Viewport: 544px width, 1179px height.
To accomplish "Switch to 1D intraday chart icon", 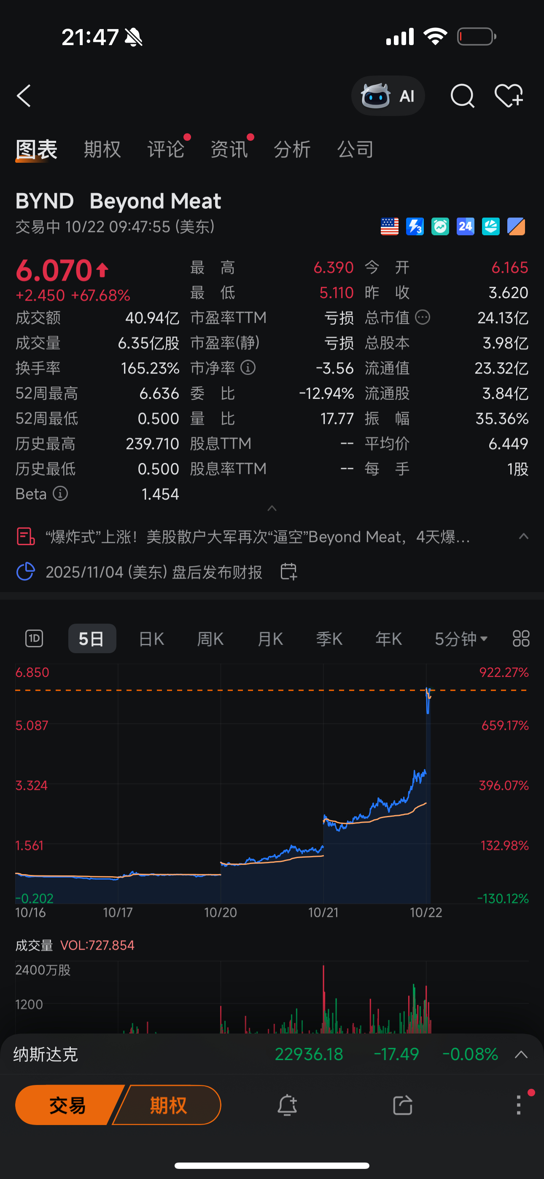I will click(x=34, y=638).
